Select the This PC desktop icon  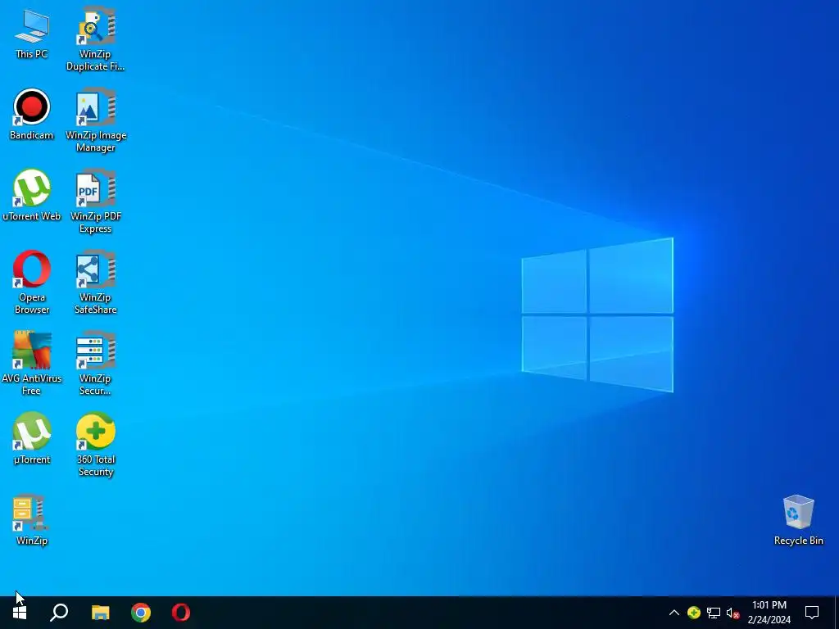tap(32, 34)
